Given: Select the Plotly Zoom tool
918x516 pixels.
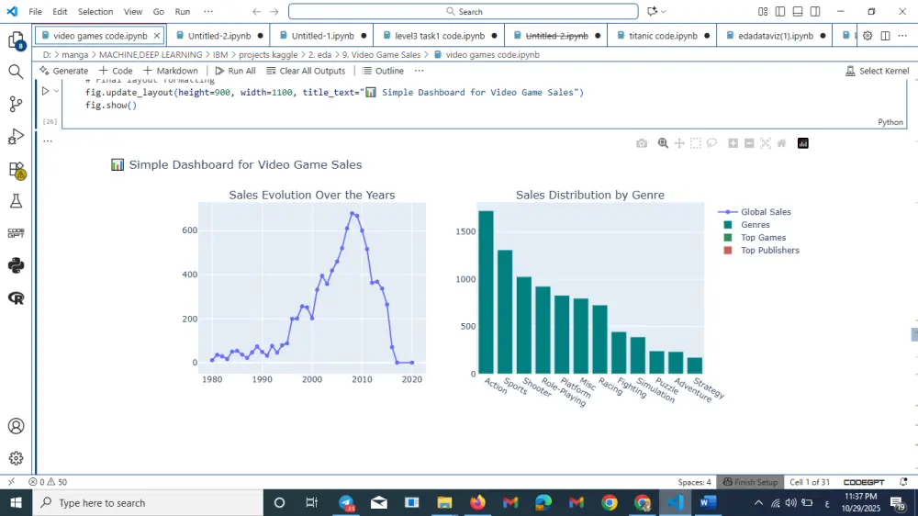Looking at the screenshot, I should 663,143.
